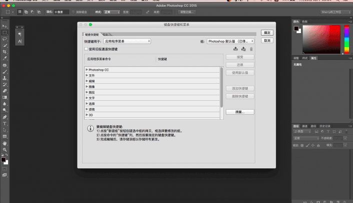Toggle lock position in Layers panel
This screenshot has width=353, height=203.
[313, 145]
